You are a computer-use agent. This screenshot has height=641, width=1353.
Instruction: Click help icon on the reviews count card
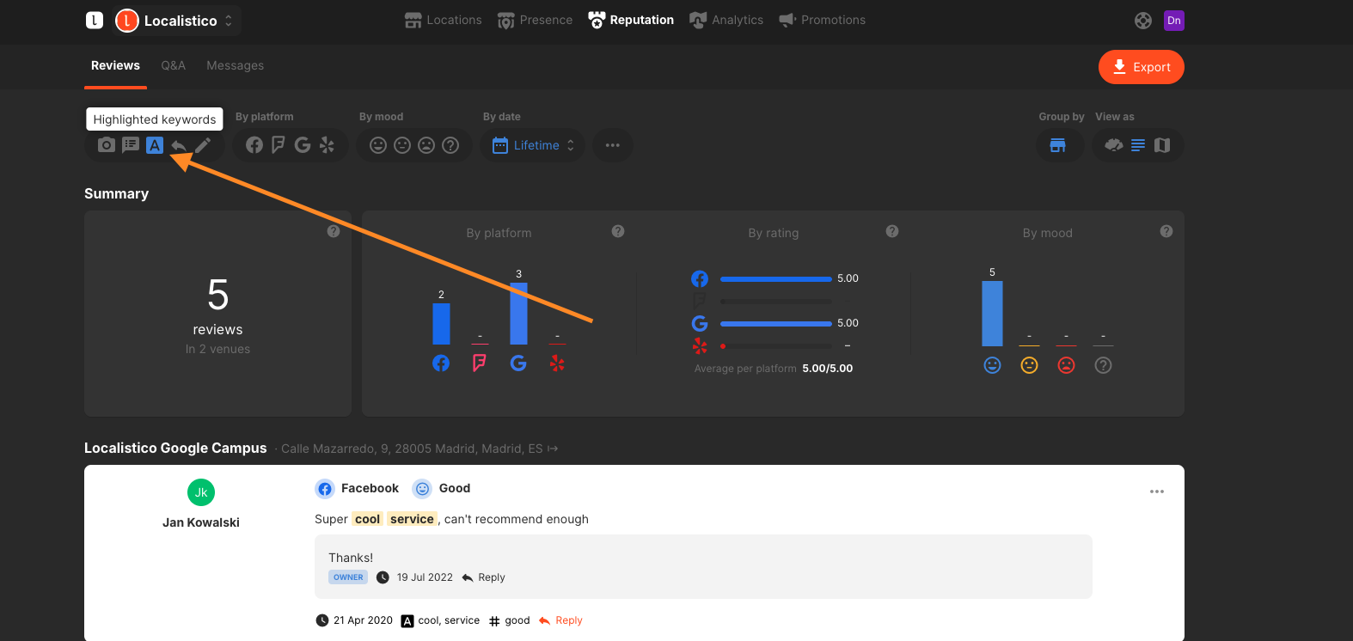click(x=334, y=231)
